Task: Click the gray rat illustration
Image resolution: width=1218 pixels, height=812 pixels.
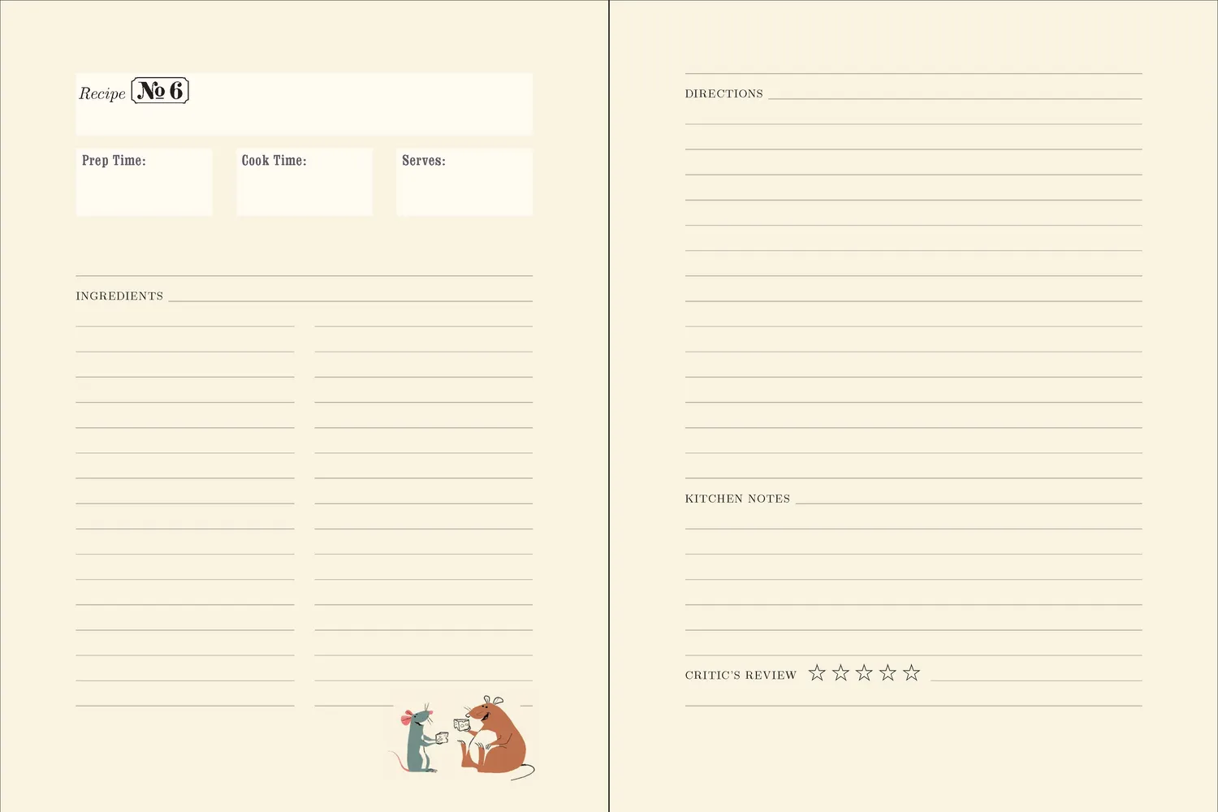Action: coord(419,738)
